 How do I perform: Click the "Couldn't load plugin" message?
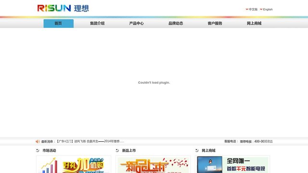tap(154, 83)
